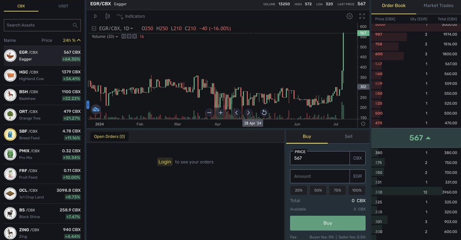Click the 1x1 Crop Land asset logo

(10, 194)
